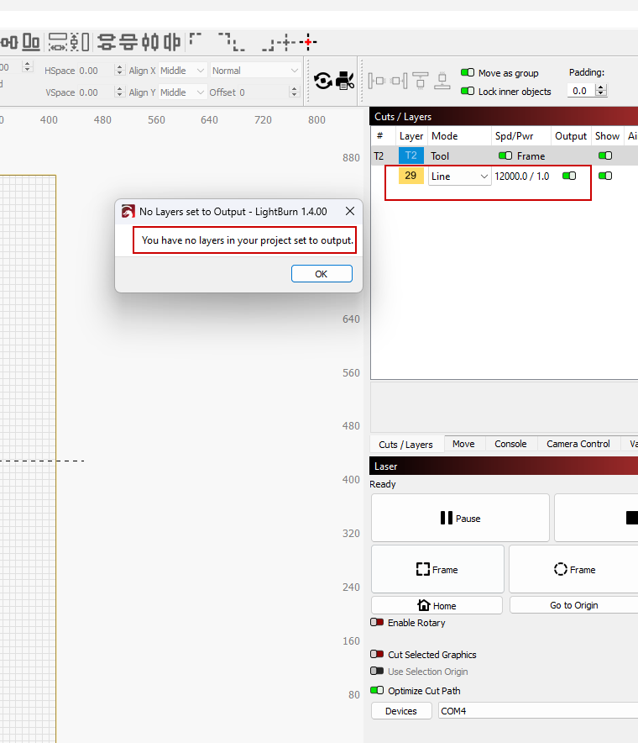Switch to the Console tab
Viewport: 638px width, 743px height.
click(x=510, y=444)
